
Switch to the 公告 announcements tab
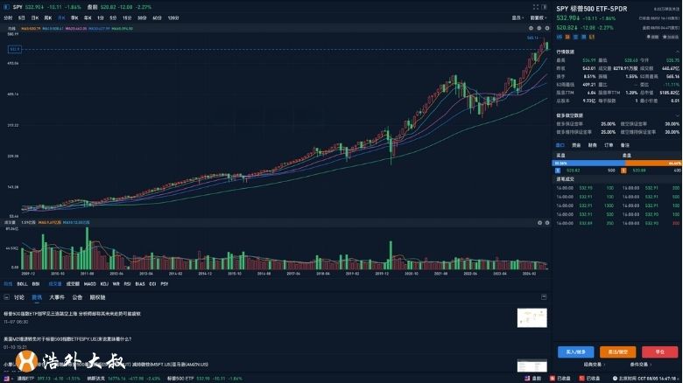click(x=77, y=297)
